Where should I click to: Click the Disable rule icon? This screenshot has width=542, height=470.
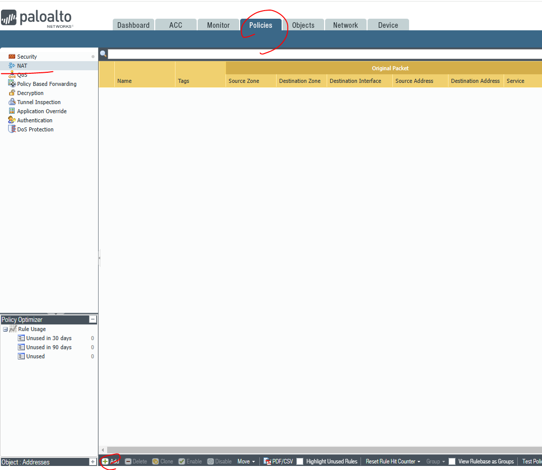(x=210, y=461)
